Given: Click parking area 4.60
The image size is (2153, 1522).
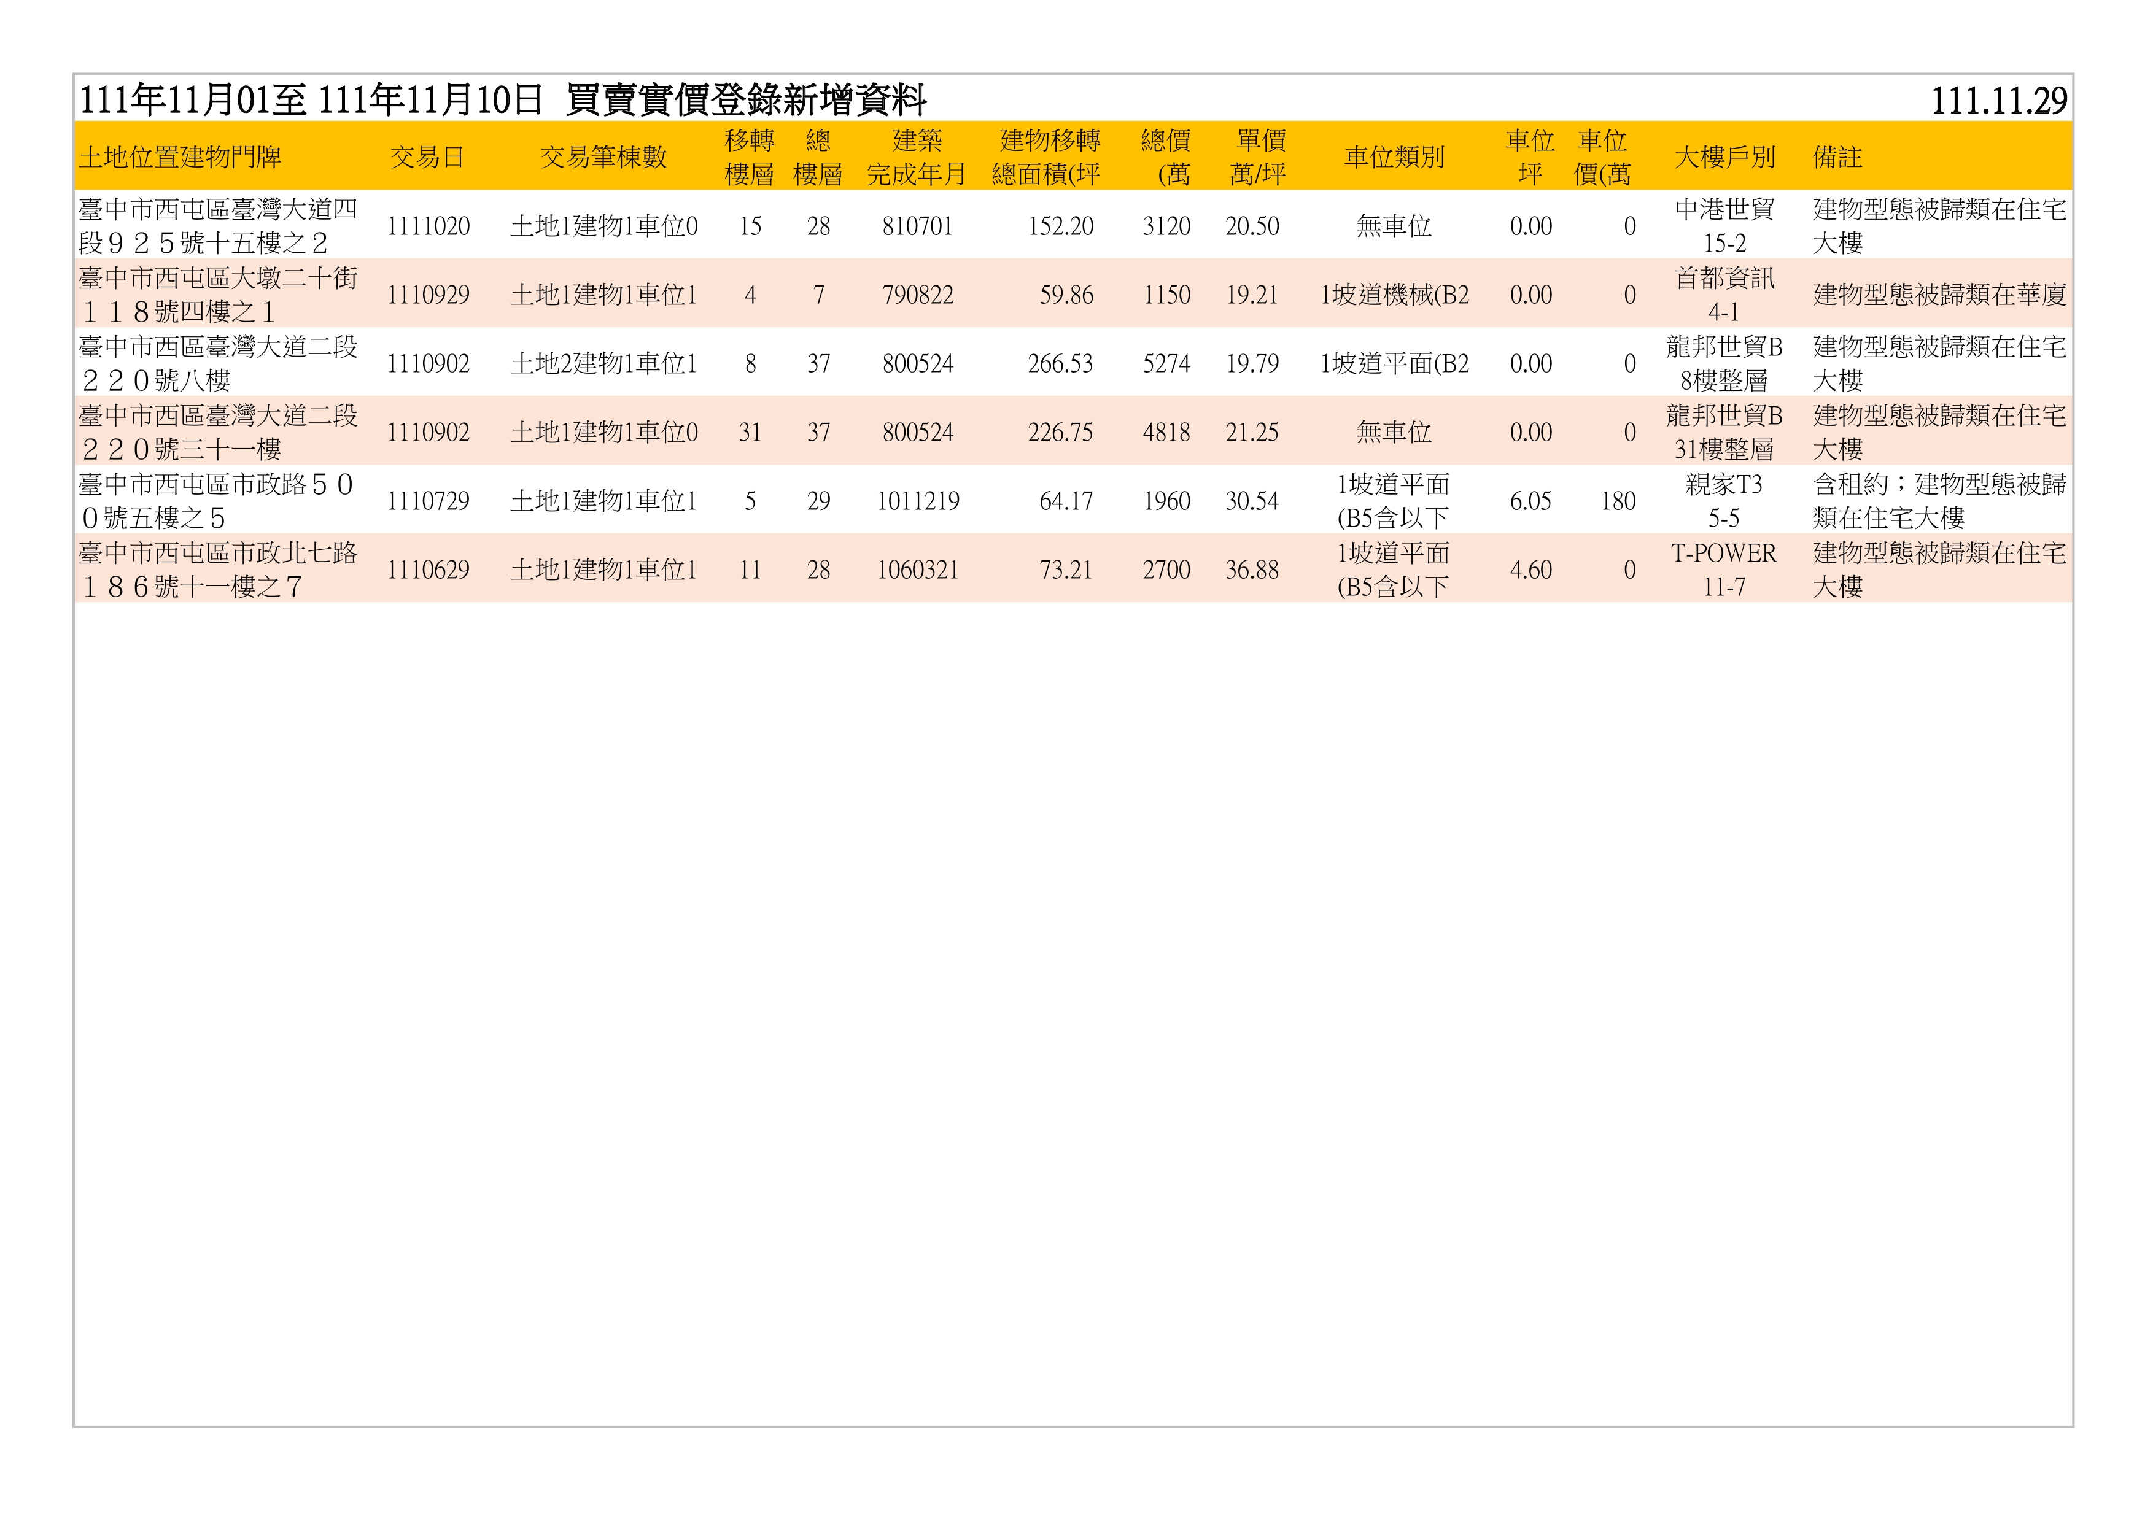Looking at the screenshot, I should click(x=1530, y=569).
